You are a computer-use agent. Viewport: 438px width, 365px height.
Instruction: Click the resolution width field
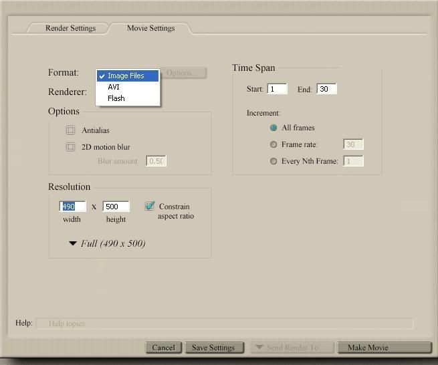[73, 207]
